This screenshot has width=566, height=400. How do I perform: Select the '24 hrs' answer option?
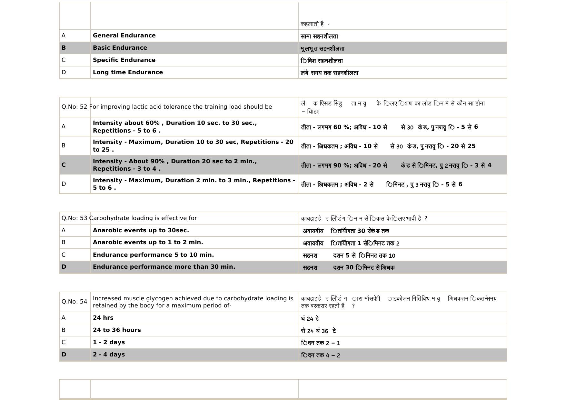tap(103, 318)
